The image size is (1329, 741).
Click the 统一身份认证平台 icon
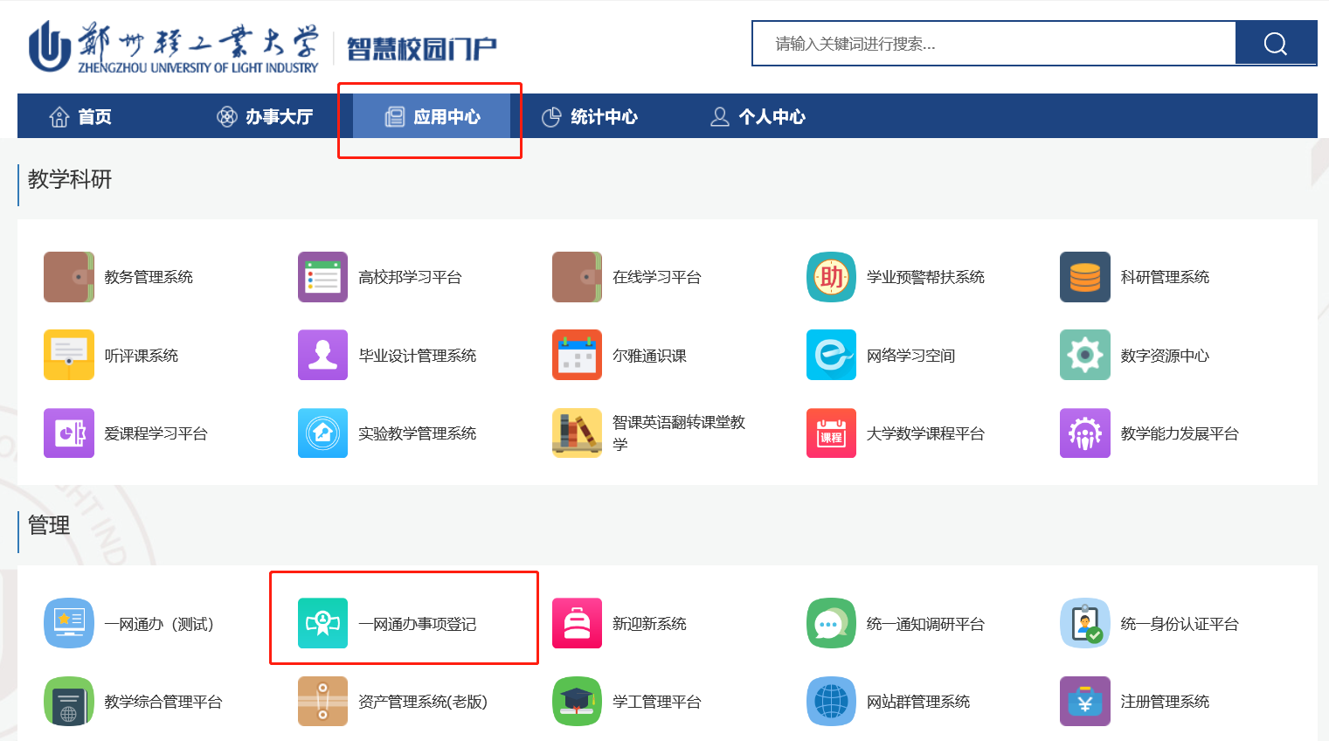[x=1084, y=623]
